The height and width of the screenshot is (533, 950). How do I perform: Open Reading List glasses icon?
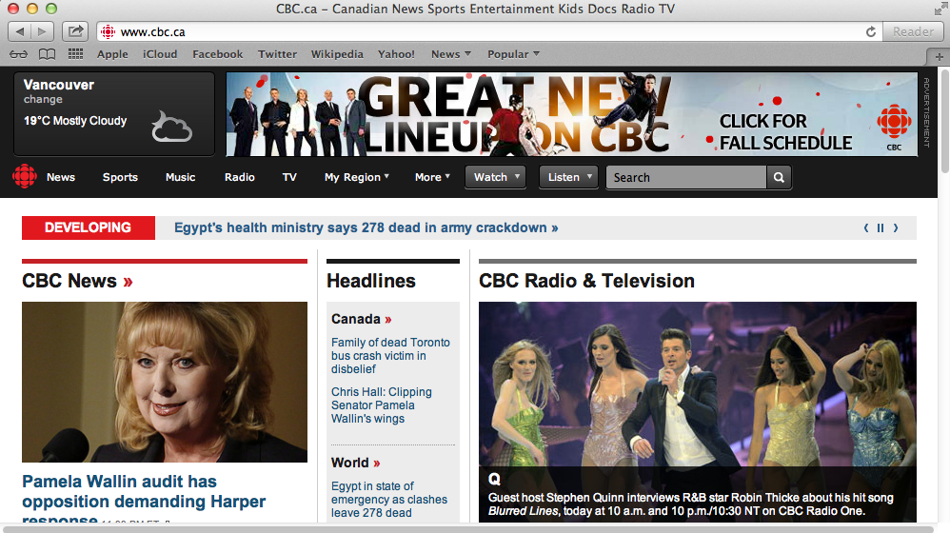(x=18, y=54)
